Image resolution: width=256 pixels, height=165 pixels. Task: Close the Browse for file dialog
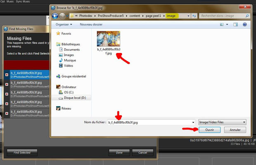[x=245, y=7]
